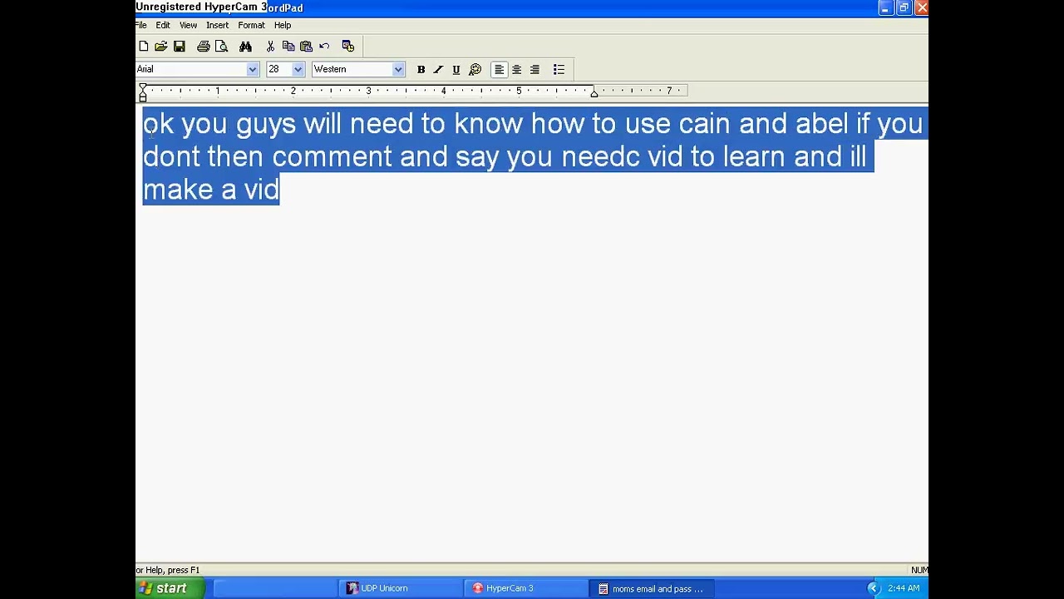Image resolution: width=1064 pixels, height=599 pixels.
Task: Click the word 'comment' in the document
Action: pos(332,156)
